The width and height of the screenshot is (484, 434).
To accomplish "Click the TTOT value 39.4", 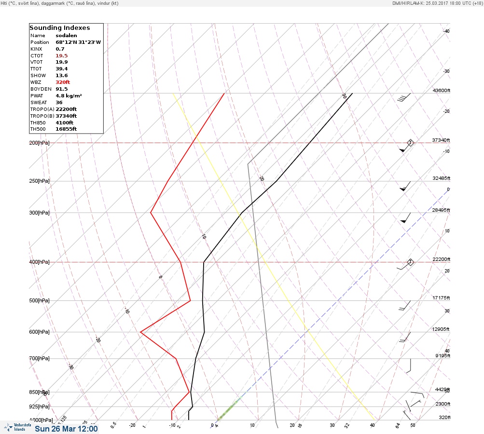I will pos(61,69).
